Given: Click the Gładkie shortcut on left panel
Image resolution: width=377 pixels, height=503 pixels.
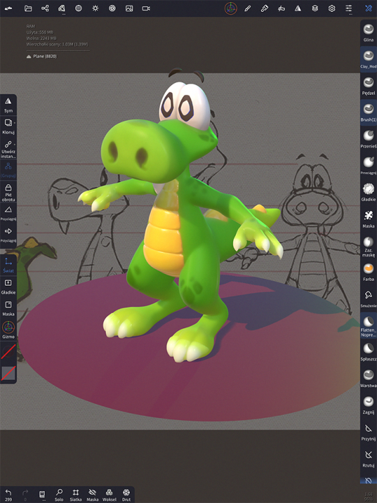Looking at the screenshot, I should point(8,286).
